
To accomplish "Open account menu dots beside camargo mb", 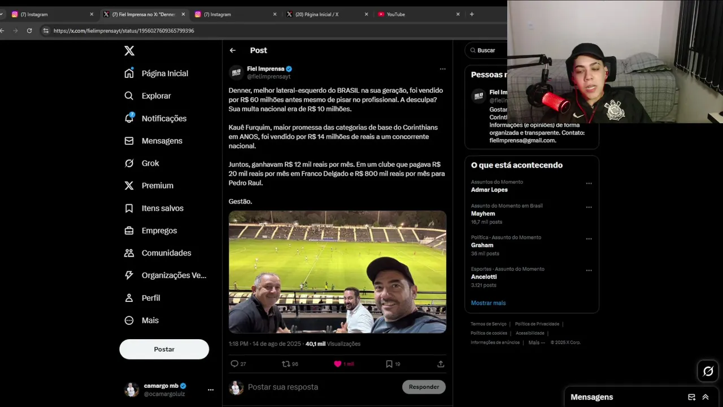I will (211, 389).
